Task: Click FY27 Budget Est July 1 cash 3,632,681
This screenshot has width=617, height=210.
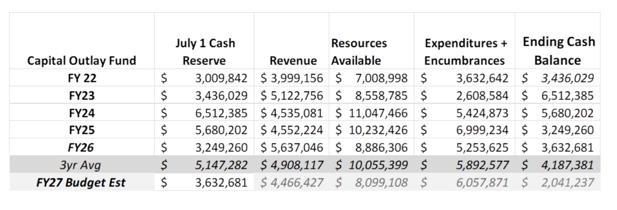Action: (x=221, y=183)
